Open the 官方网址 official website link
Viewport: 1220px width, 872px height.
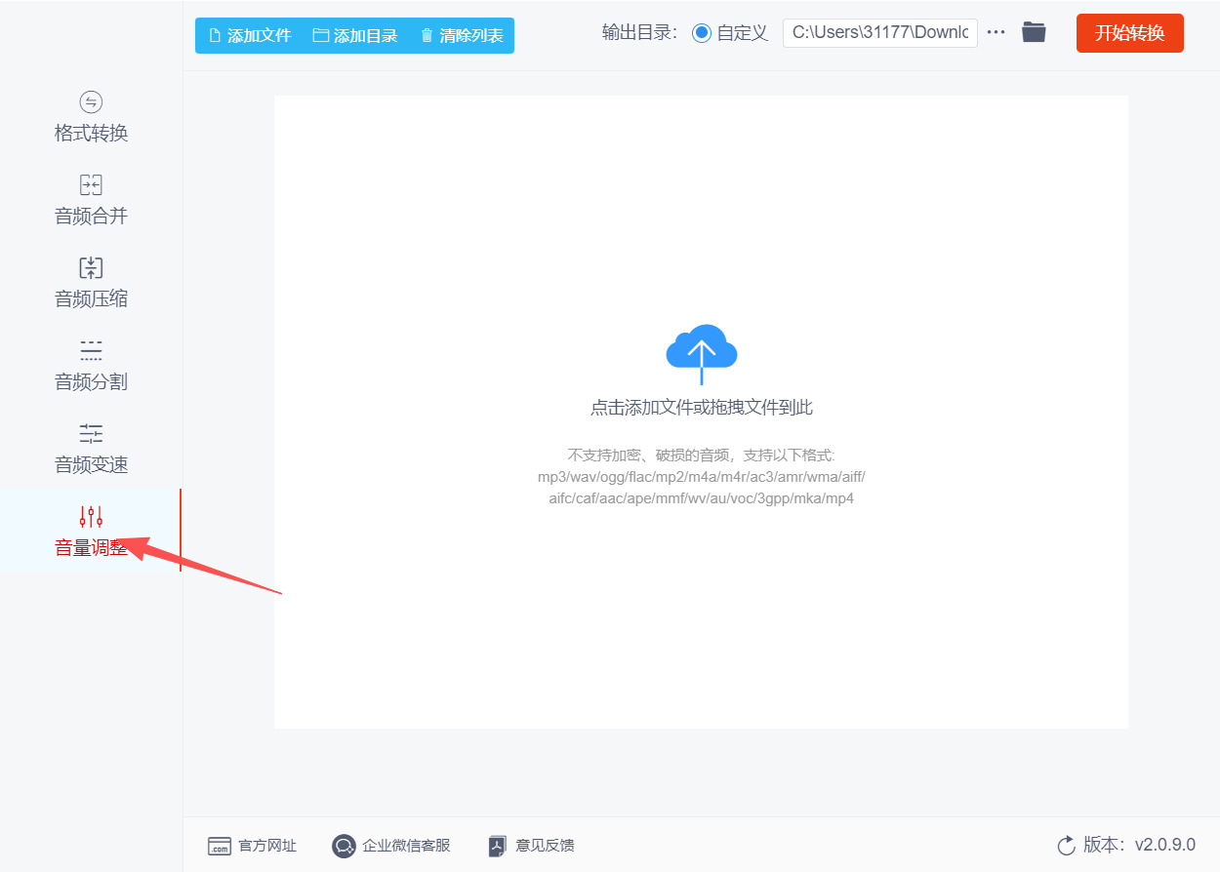[252, 846]
